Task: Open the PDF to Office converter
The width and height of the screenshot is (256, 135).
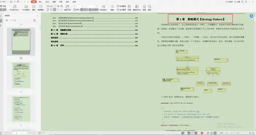Action: 15,8
